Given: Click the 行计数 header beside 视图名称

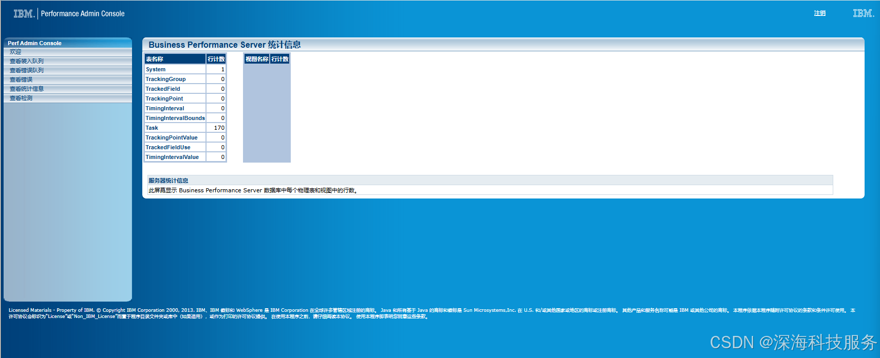Looking at the screenshot, I should pyautogui.click(x=280, y=59).
